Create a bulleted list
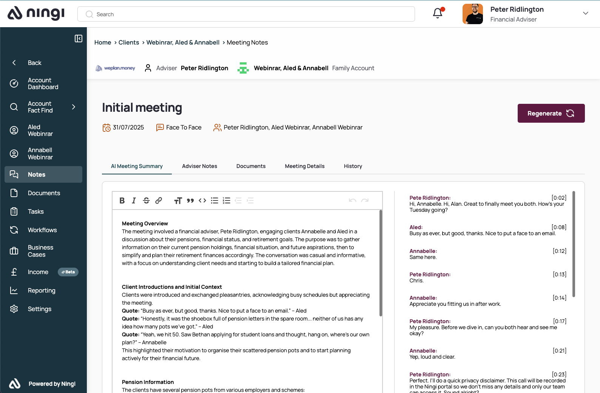 (214, 200)
